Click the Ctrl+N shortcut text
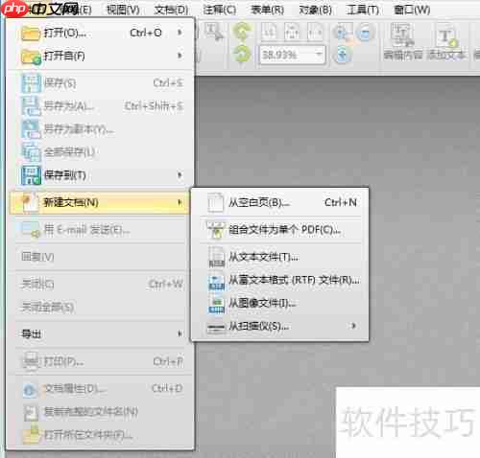Screen dimensions: 480x458 341,202
